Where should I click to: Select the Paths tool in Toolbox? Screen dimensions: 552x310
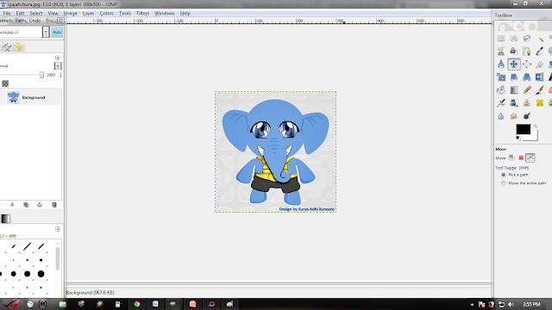[x=527, y=52]
